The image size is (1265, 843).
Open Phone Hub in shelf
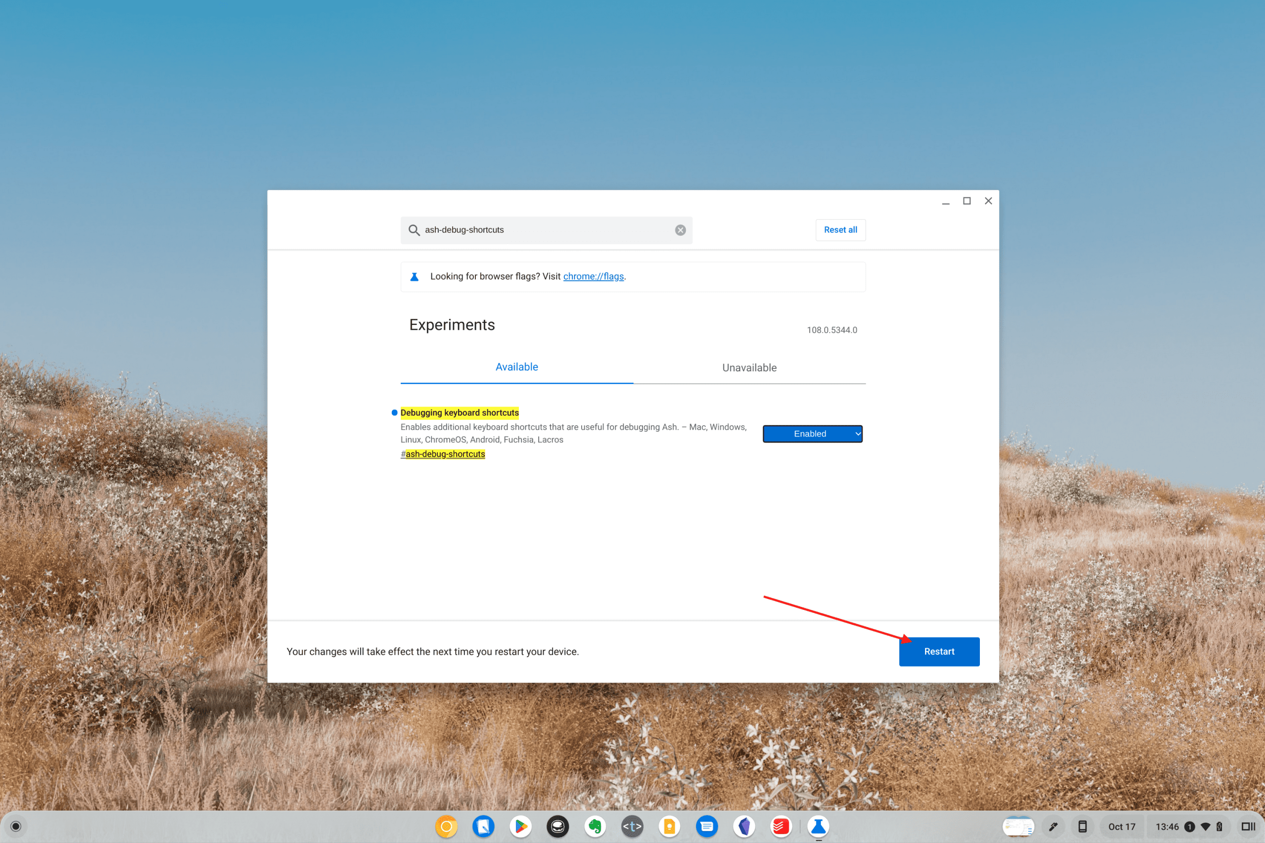1082,826
